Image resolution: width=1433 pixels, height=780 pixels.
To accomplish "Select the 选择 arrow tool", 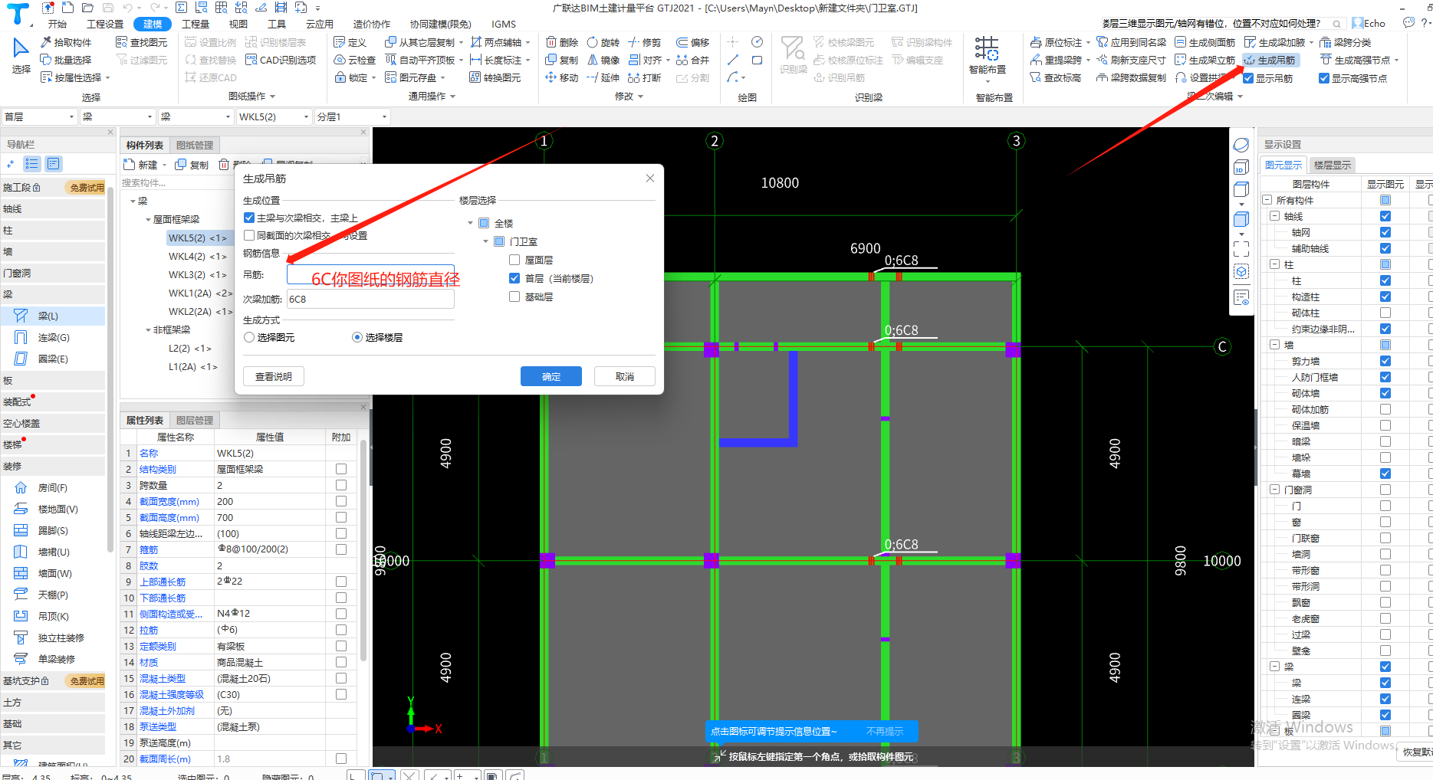I will point(21,55).
